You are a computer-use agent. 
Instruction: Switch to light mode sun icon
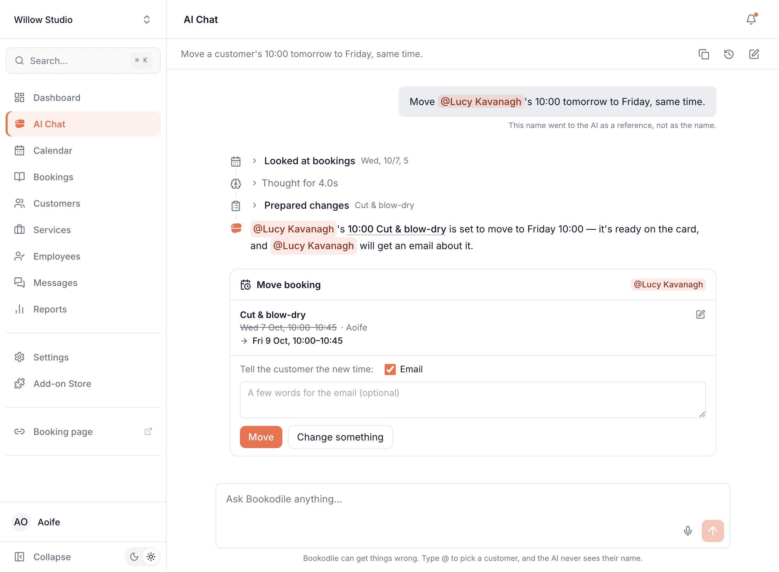click(x=151, y=557)
